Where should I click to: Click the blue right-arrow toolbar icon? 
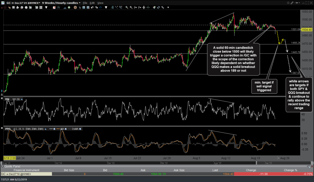point(100,8)
